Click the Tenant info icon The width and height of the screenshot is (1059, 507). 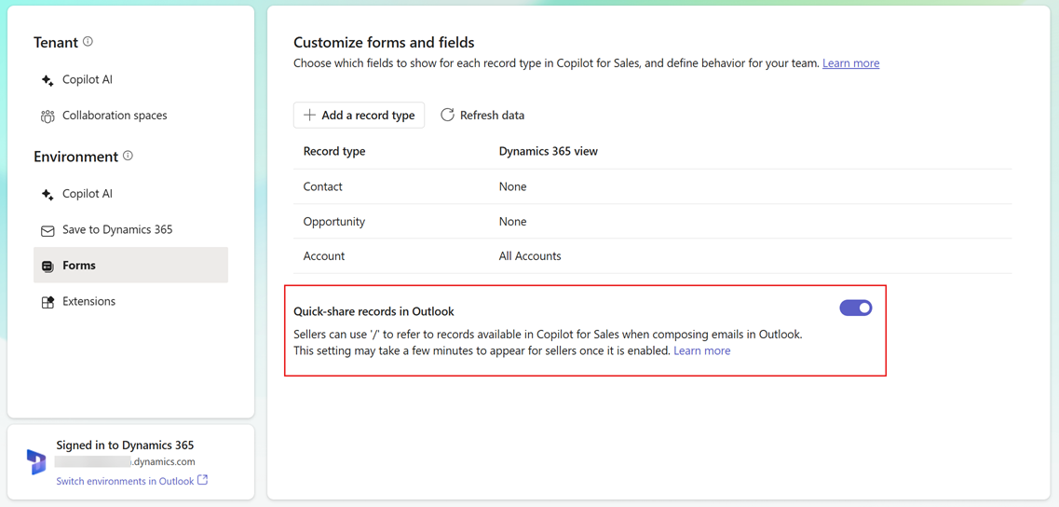tap(88, 42)
